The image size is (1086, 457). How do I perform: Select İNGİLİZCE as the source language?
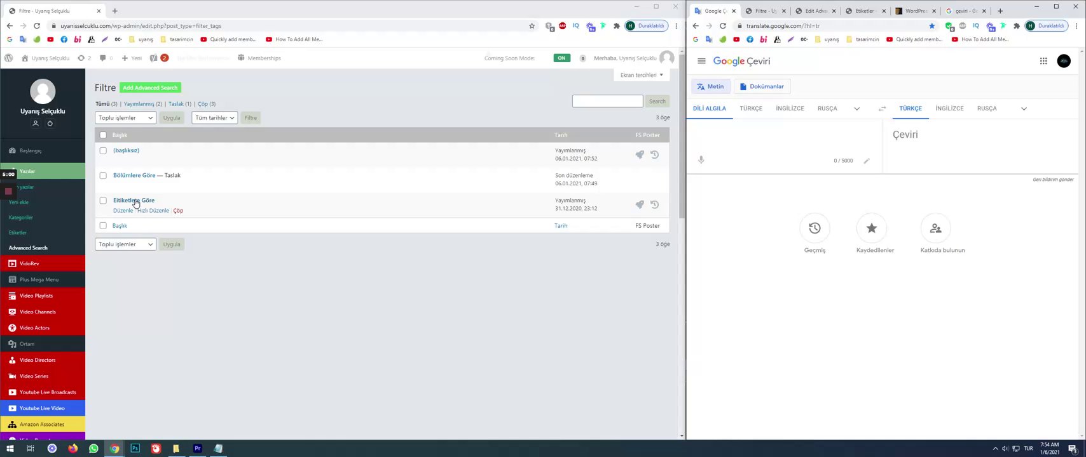coord(790,109)
